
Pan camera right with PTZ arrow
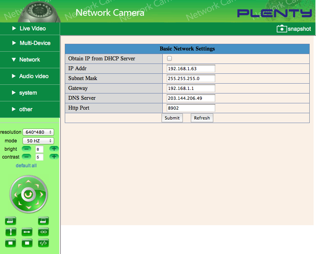click(41, 194)
